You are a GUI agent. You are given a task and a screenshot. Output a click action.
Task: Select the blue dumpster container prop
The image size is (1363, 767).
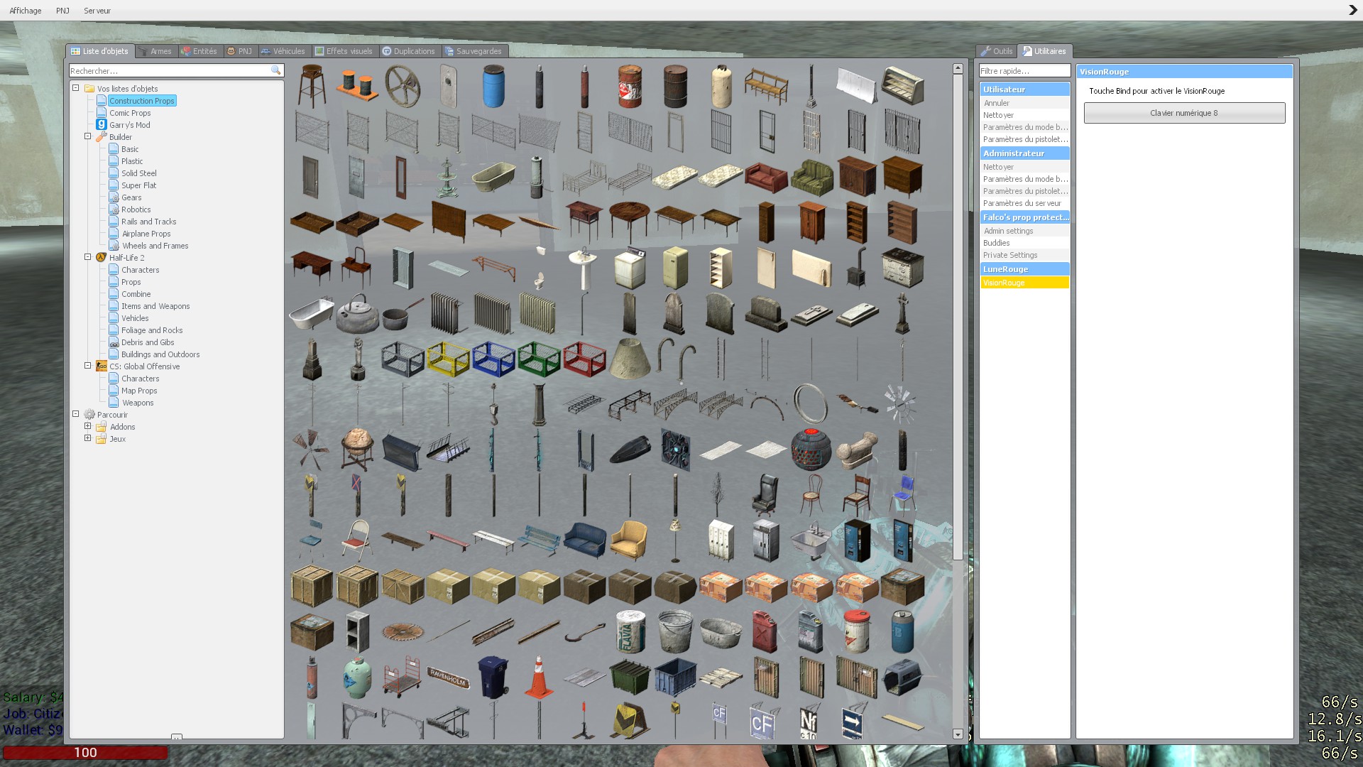click(x=675, y=677)
